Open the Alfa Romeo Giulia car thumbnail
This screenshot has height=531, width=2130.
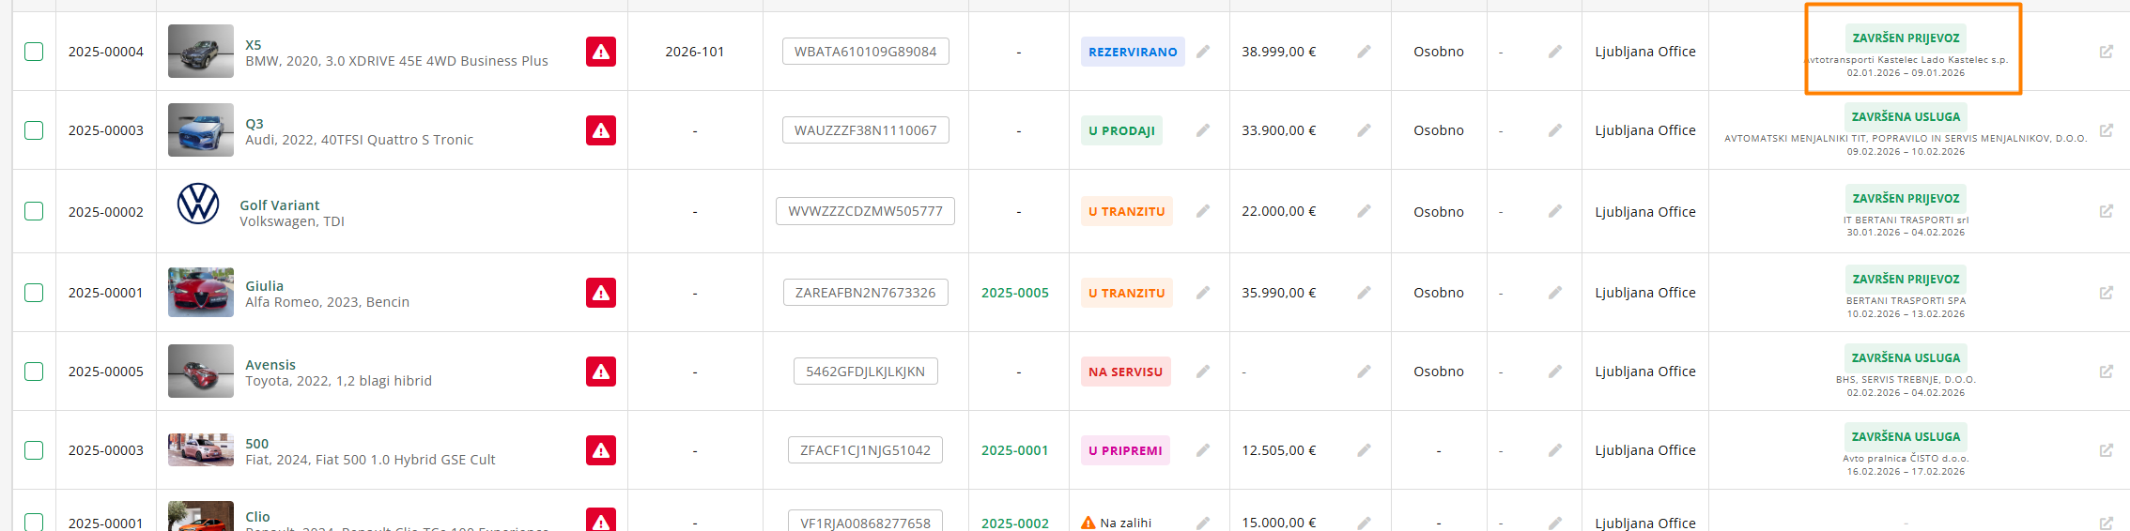pos(201,292)
